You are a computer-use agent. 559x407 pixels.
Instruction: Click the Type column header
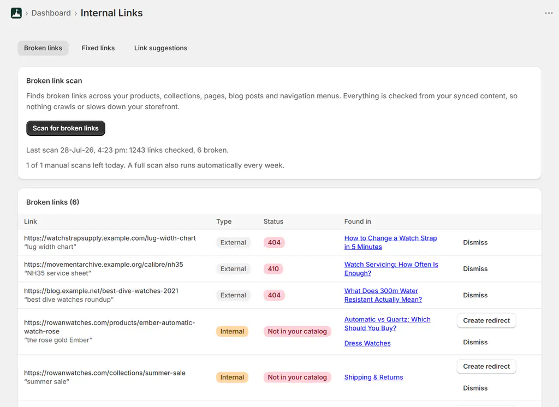(224, 222)
